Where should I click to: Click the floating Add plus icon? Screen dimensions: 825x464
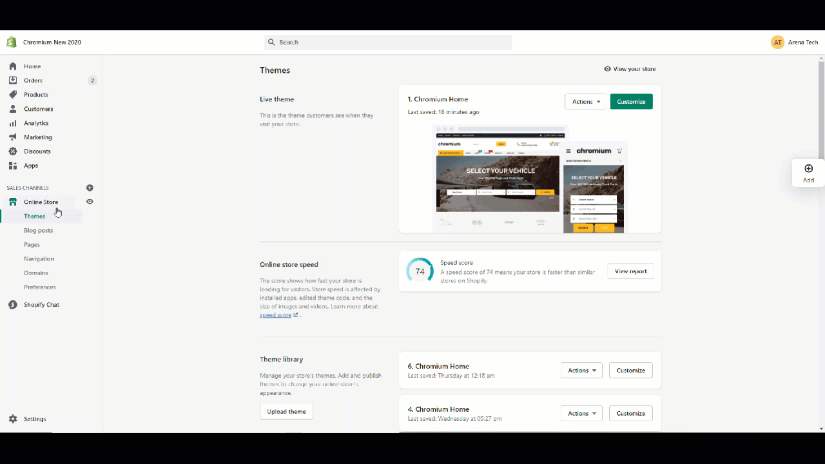tap(809, 169)
